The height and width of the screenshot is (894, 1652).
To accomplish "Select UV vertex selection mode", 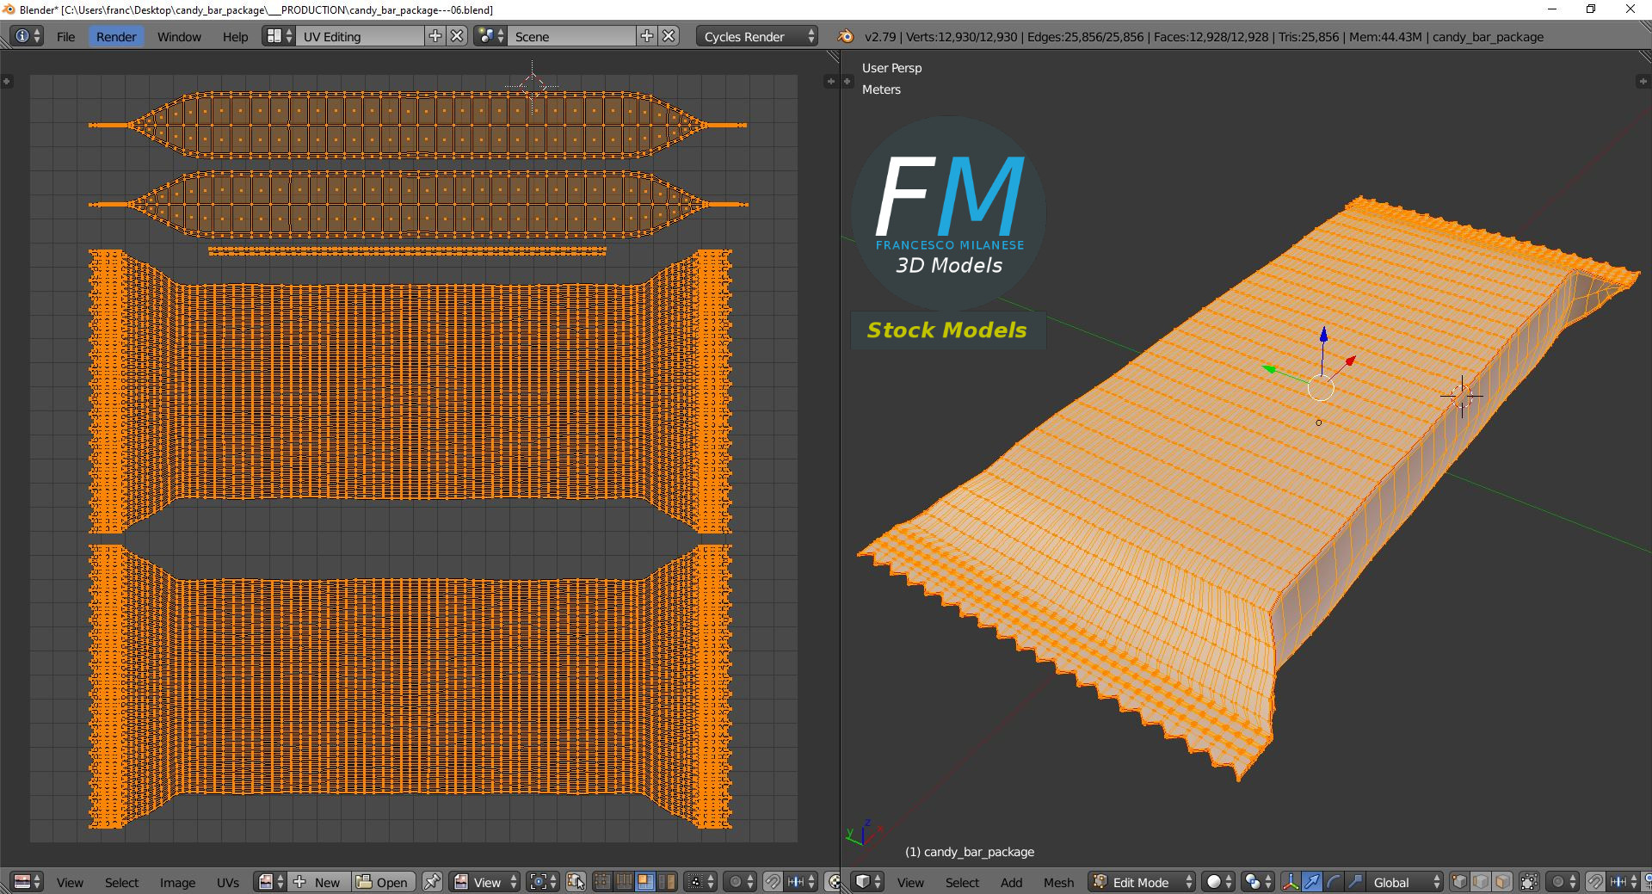I will click(602, 882).
